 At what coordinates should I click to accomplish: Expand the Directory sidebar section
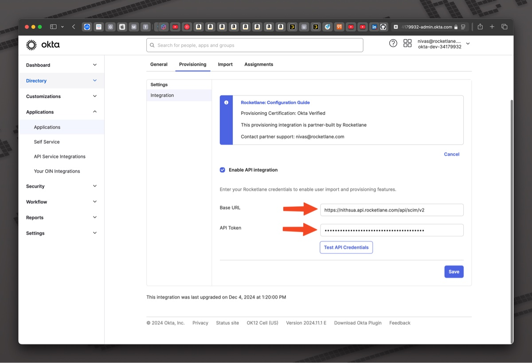point(61,81)
